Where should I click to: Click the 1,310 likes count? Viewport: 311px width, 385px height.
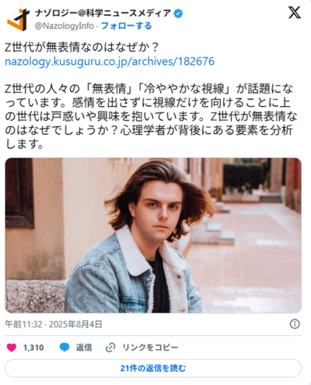[x=33, y=348]
